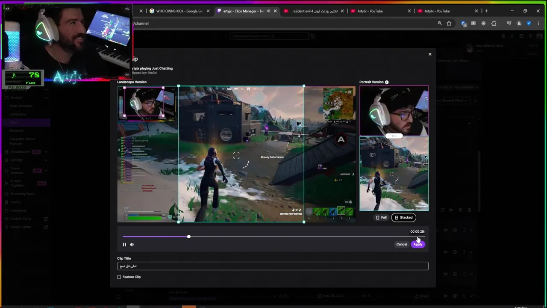This screenshot has width=547, height=308.
Task: Select the highlighted Clips sidebar item
Action: pyautogui.click(x=26, y=123)
